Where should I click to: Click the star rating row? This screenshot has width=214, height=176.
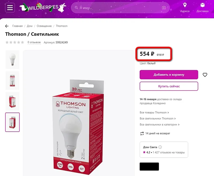pos(15,42)
